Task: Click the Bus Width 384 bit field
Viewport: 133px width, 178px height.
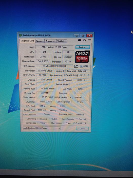Action: click(x=81, y=89)
